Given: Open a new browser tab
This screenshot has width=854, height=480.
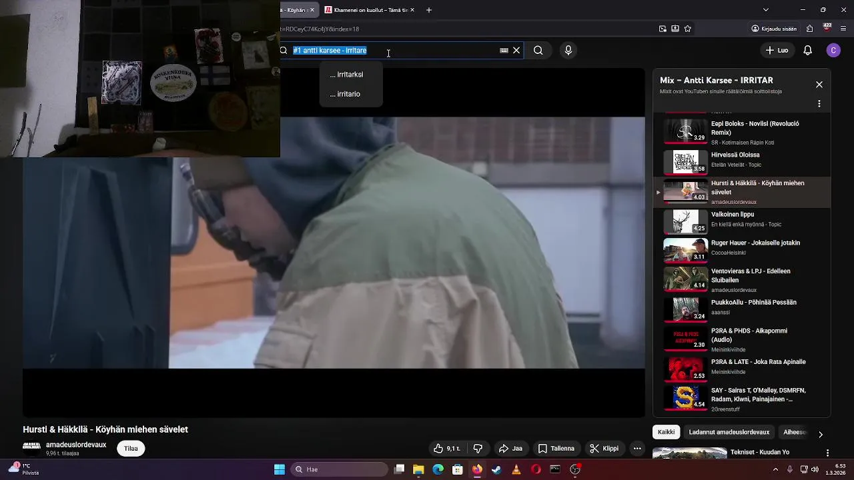Looking at the screenshot, I should (x=429, y=10).
